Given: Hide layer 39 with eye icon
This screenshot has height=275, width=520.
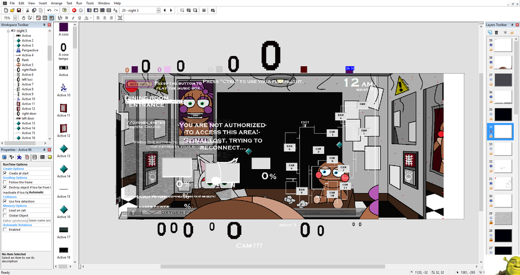Looking at the screenshot, I should (491, 44).
